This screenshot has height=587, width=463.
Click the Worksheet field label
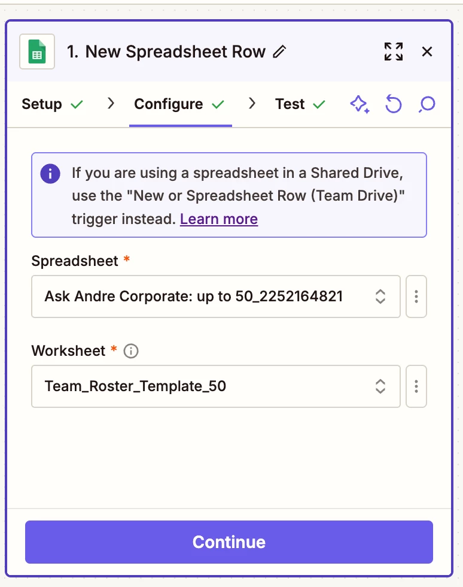68,351
